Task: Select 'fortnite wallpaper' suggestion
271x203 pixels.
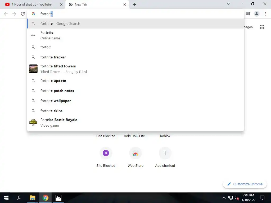Action: (135, 101)
